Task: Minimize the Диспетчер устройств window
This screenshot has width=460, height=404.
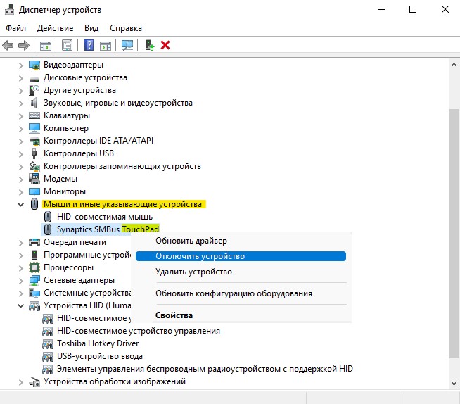Action: pyautogui.click(x=381, y=9)
